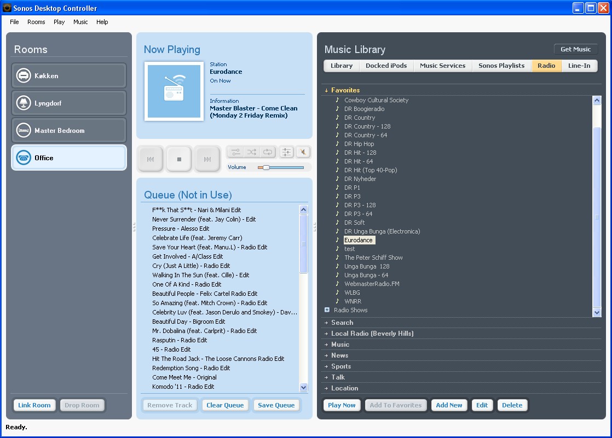Expand the Search section
612x438 pixels.
(326, 323)
